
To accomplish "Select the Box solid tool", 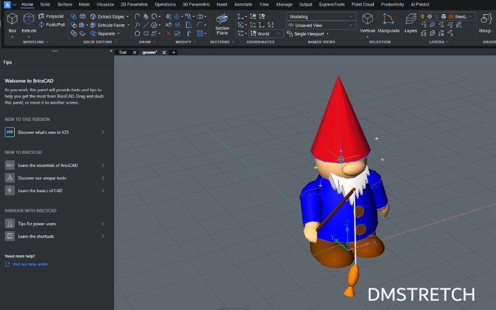I will click(x=12, y=20).
